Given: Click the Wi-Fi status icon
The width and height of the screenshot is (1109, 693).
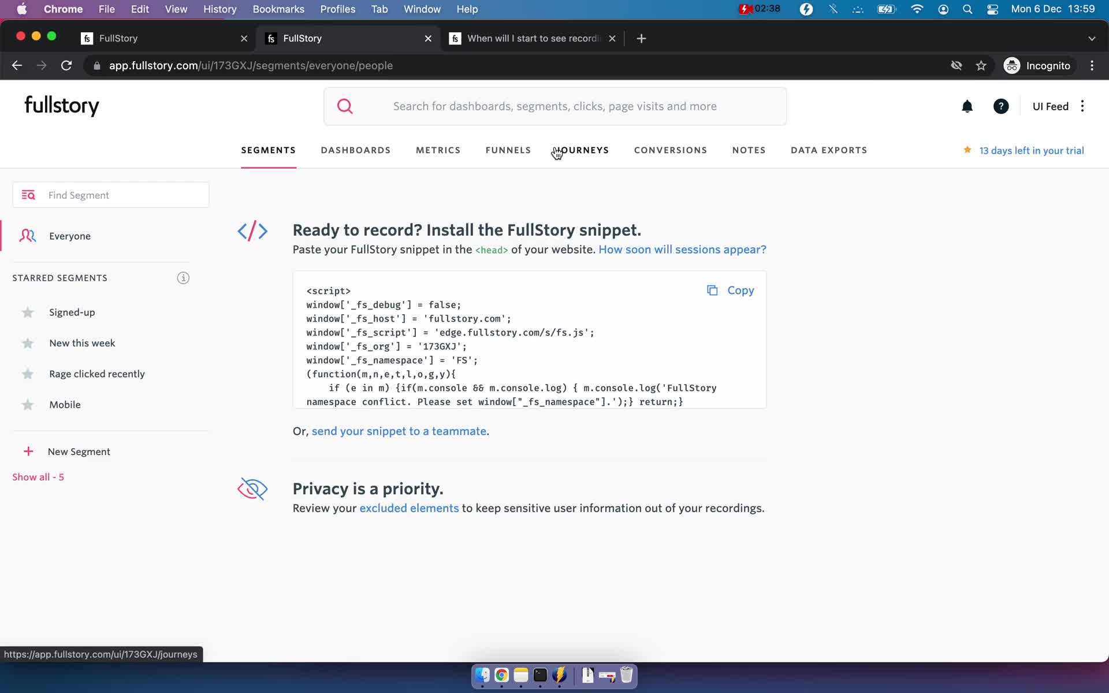Looking at the screenshot, I should [x=917, y=9].
